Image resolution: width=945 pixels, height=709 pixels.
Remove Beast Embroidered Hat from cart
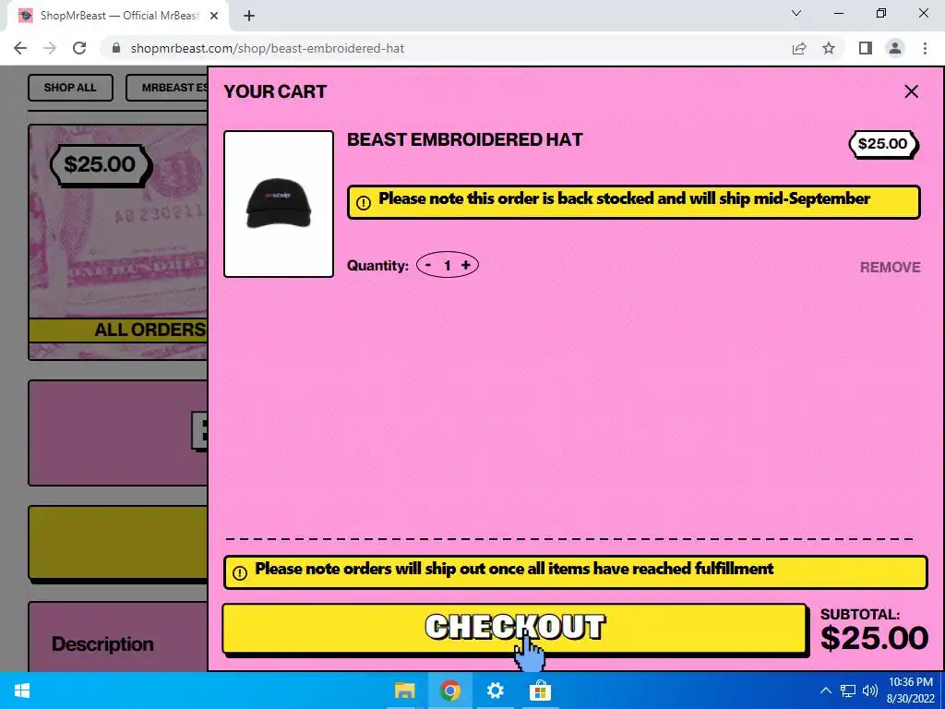(x=890, y=267)
